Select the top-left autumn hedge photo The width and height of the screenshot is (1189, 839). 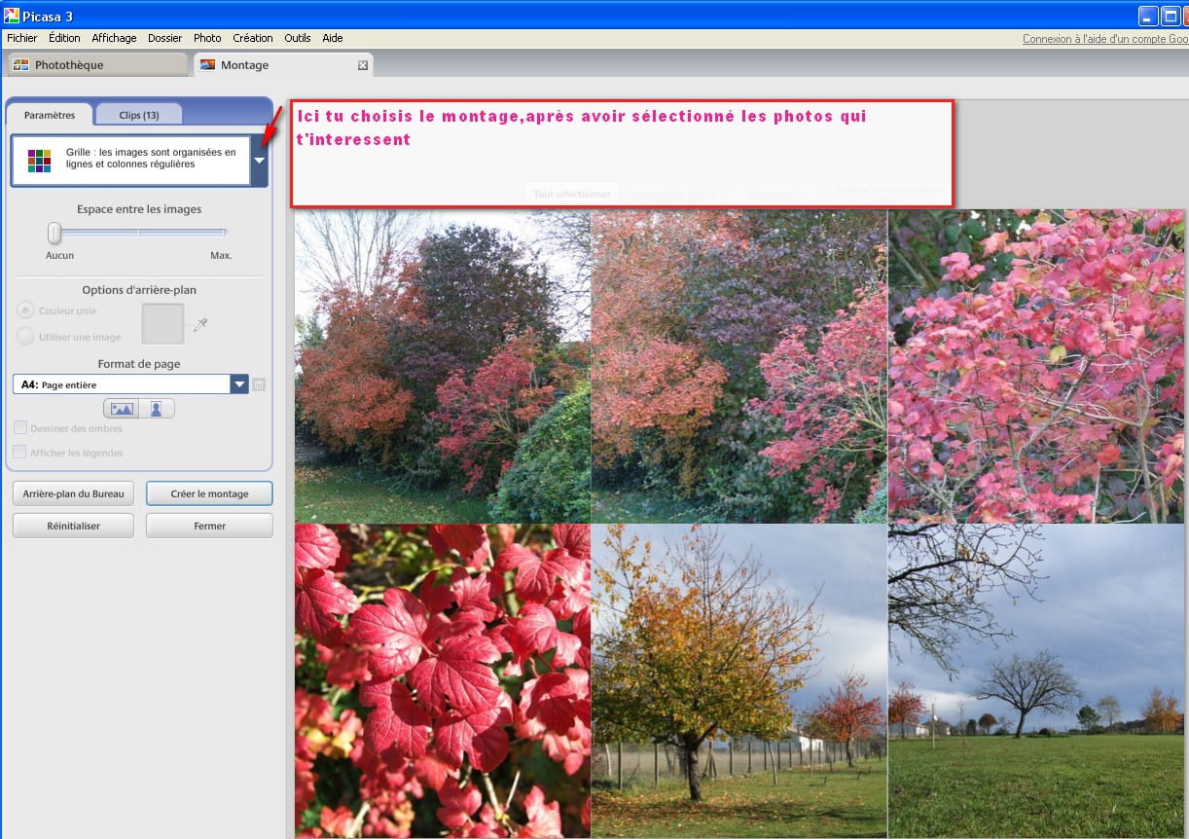click(443, 366)
